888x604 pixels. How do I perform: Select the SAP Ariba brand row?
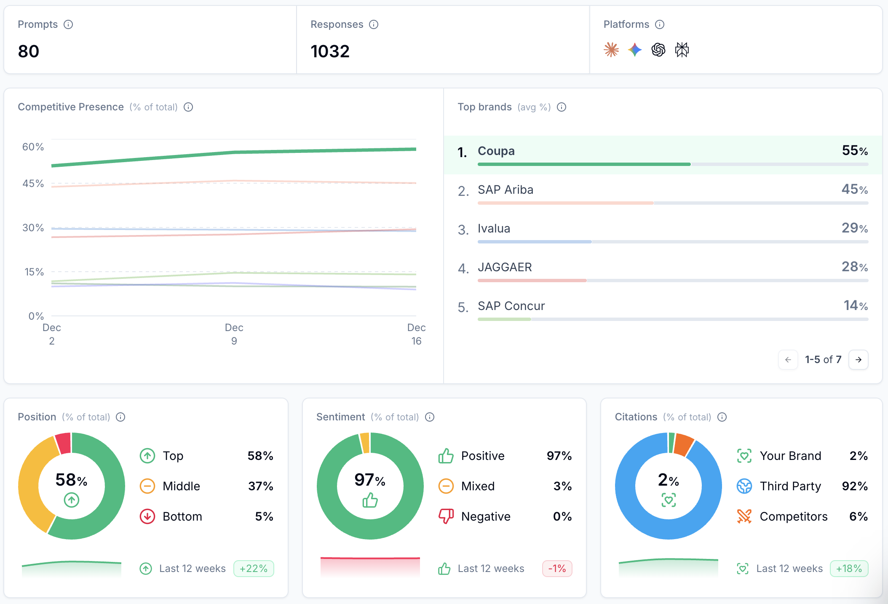632,192
